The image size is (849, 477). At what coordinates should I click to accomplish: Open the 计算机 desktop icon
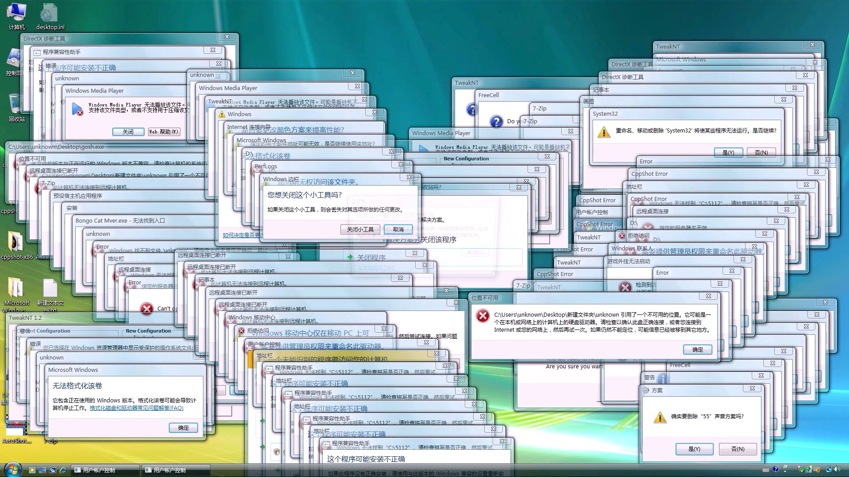(x=16, y=16)
